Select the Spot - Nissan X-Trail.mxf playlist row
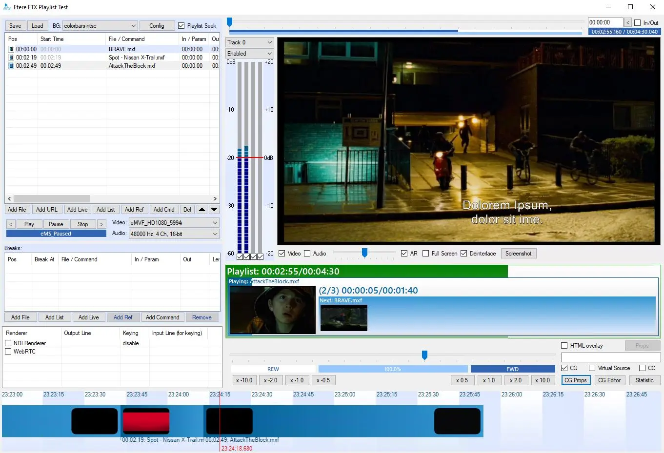664x453 pixels. pyautogui.click(x=137, y=58)
